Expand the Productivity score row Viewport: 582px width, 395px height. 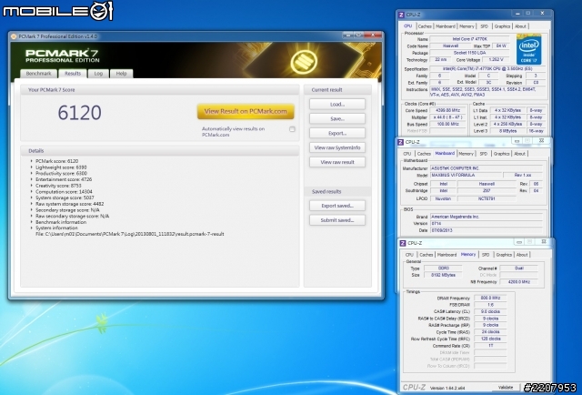[32, 174]
